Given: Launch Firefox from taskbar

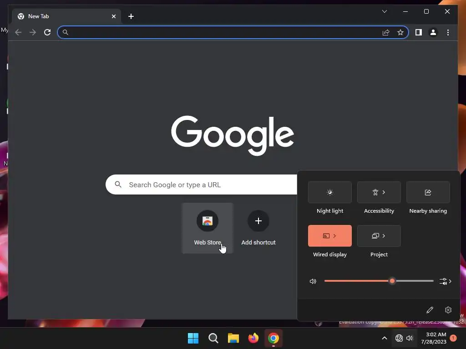Looking at the screenshot, I should coord(253,338).
